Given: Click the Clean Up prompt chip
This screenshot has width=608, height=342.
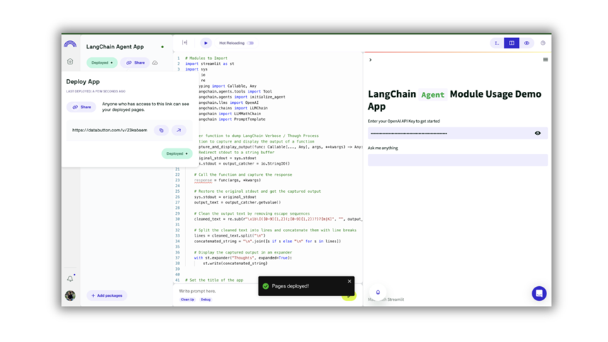Looking at the screenshot, I should coord(188,300).
